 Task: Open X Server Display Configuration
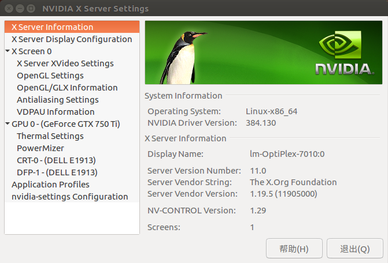point(72,39)
